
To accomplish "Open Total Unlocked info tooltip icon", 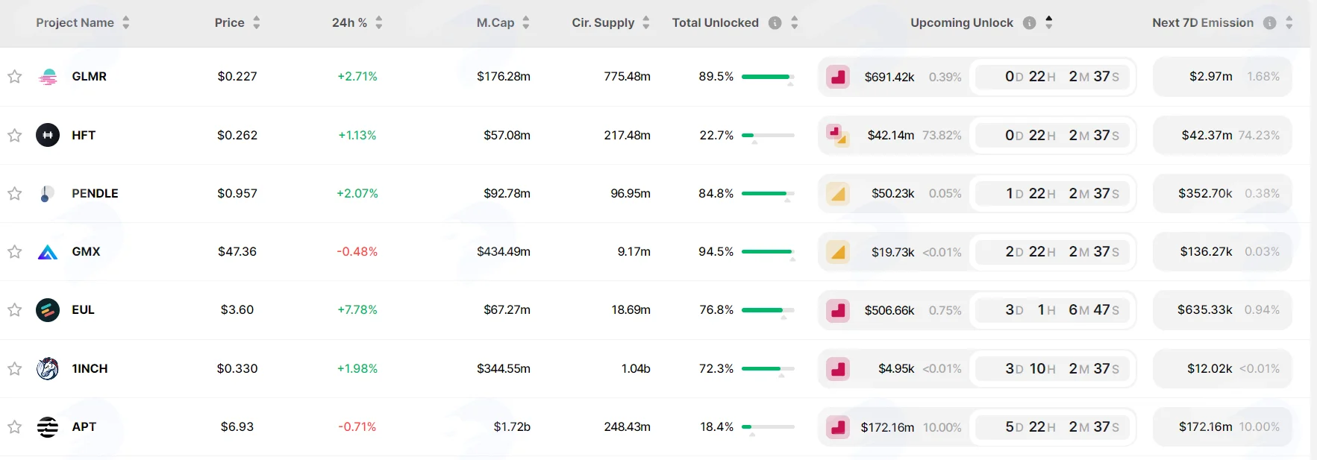I will (x=775, y=23).
